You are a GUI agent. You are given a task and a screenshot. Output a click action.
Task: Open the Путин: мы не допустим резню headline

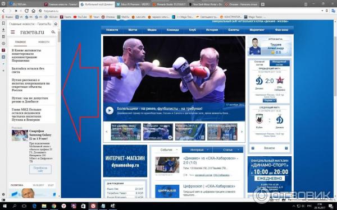[x=30, y=100]
